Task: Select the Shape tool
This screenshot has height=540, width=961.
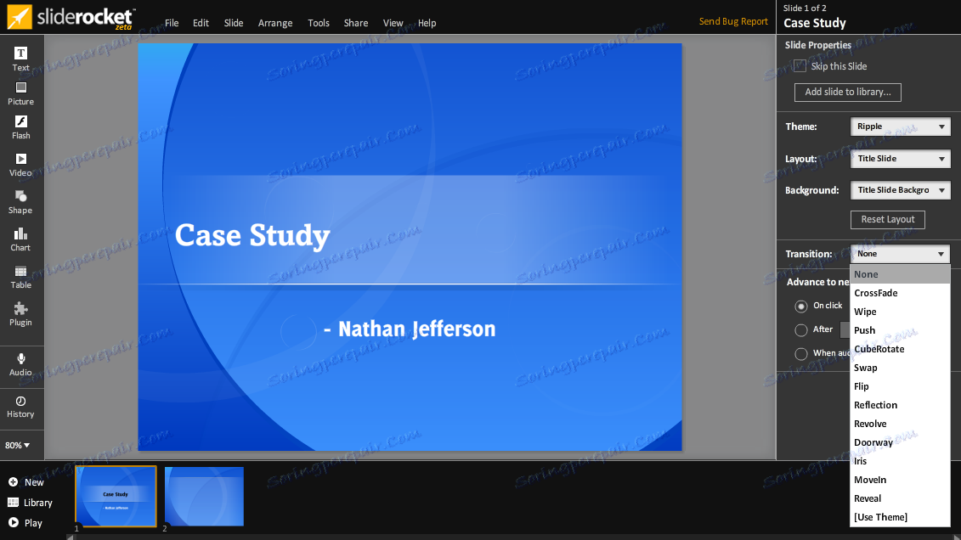Action: (x=20, y=202)
